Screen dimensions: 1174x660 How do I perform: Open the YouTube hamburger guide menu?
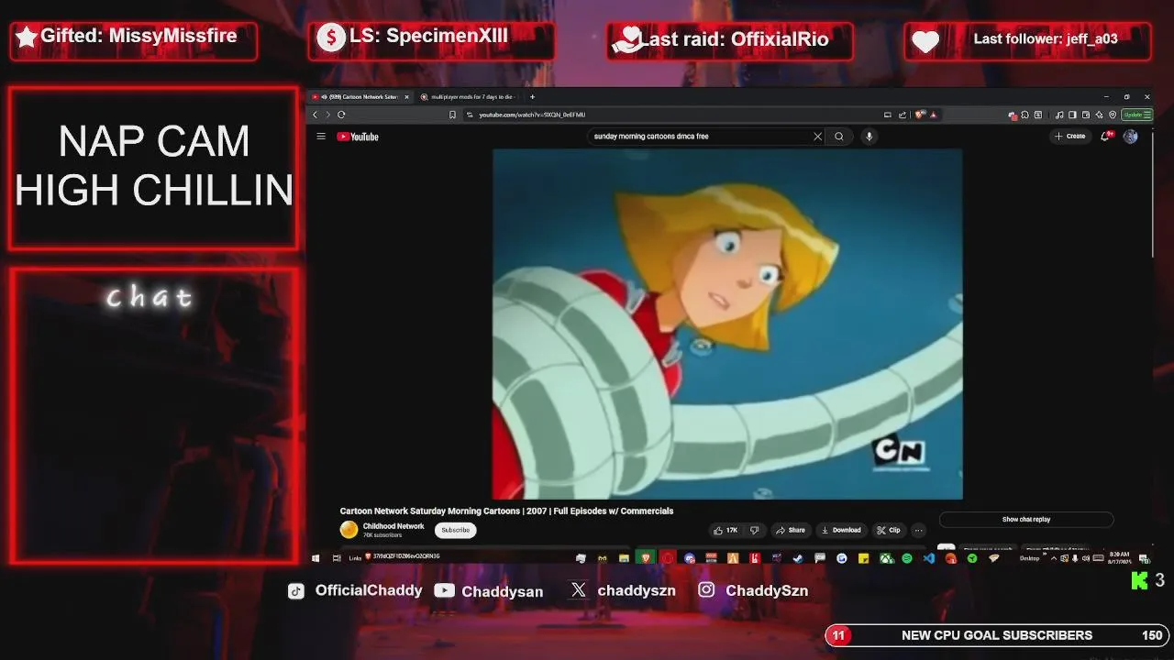point(321,137)
